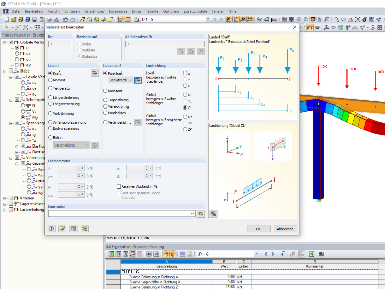This screenshot has height=289, width=385.
Task: Expand the Lastverteilung tree node
Action: (x=5, y=210)
